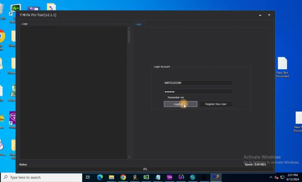Select the TFMM desktop shortcut
This screenshot has height=182, width=302.
tap(12, 120)
